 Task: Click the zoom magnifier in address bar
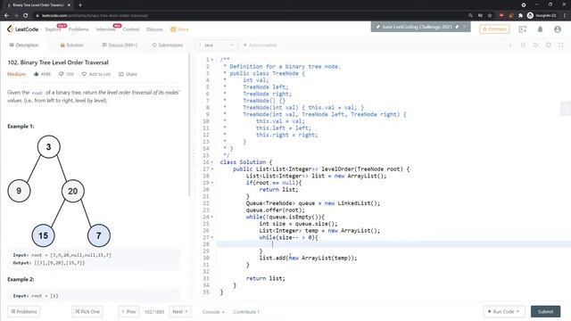(470, 15)
